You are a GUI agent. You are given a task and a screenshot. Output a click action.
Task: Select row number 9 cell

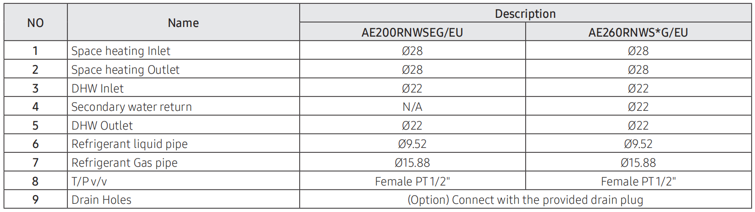[x=35, y=200]
